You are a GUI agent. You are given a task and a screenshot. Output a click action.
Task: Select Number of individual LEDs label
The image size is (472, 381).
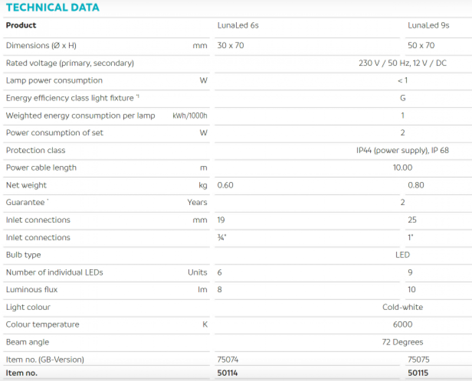(54, 272)
